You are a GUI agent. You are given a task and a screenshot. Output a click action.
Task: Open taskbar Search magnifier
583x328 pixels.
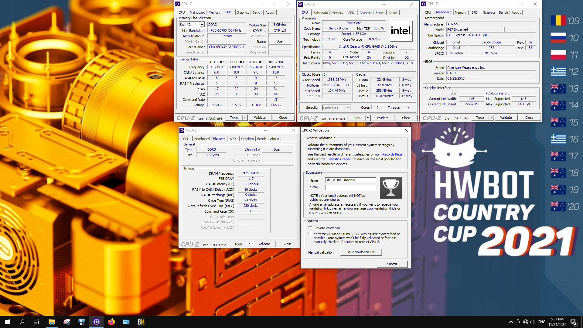22,322
